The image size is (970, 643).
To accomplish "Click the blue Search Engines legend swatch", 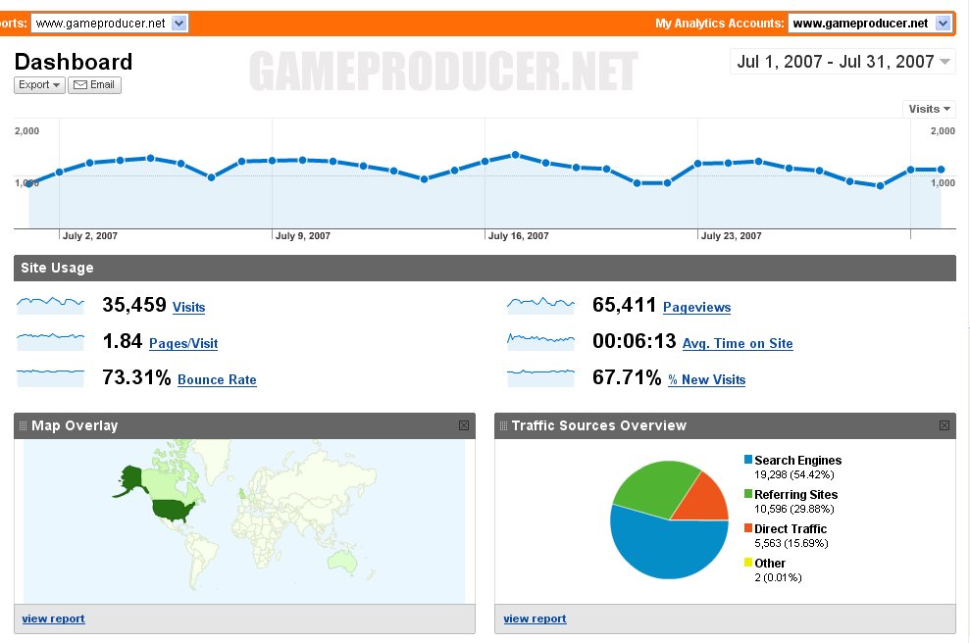I will (748, 460).
